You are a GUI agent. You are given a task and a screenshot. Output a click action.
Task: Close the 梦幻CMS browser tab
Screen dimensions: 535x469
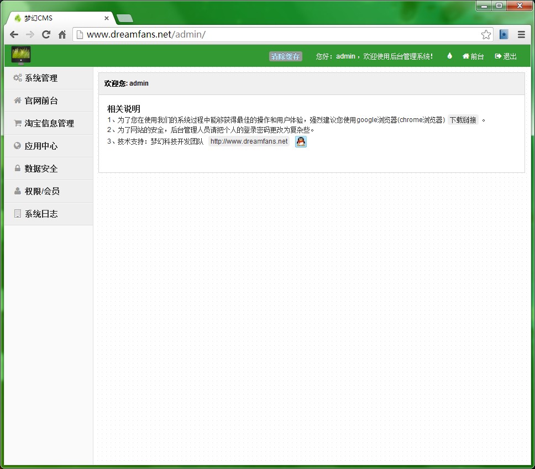[107, 18]
